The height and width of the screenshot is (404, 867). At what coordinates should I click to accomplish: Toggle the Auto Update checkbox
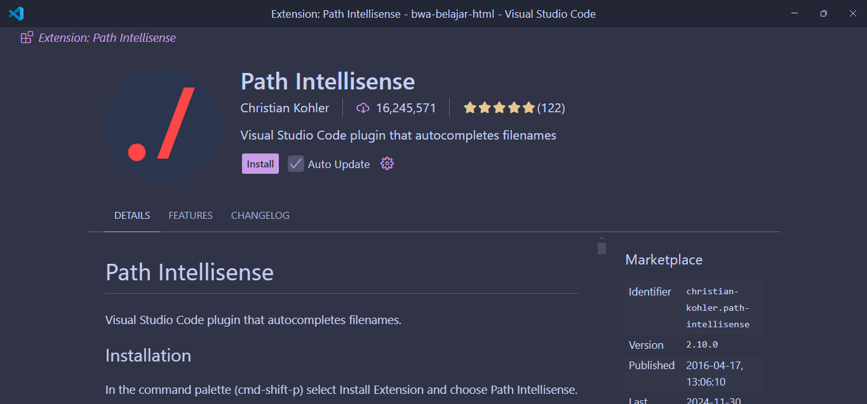coord(296,164)
